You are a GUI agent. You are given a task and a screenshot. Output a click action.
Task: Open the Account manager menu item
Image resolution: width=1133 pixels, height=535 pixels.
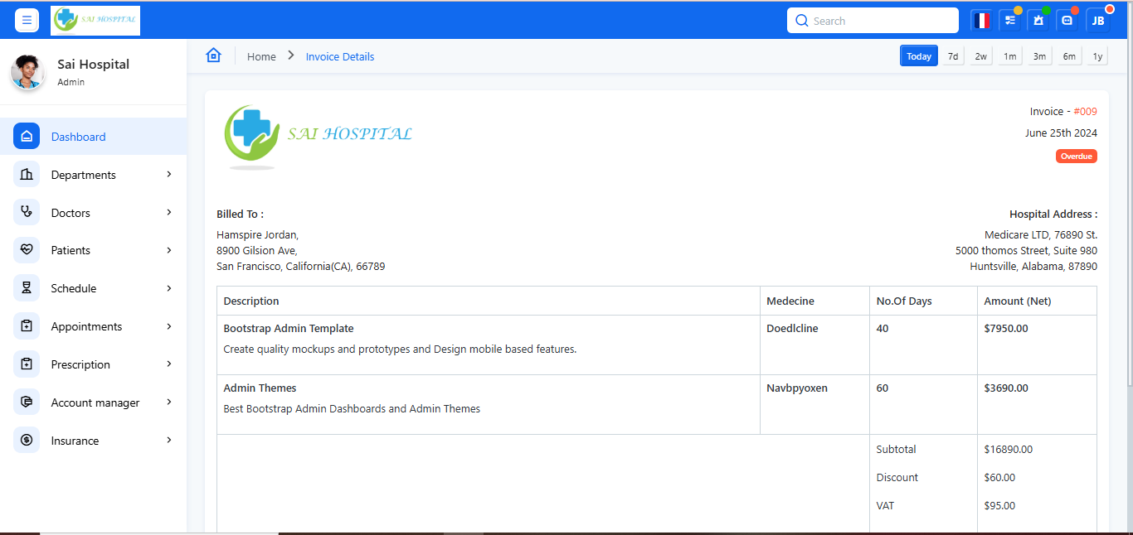click(x=95, y=402)
